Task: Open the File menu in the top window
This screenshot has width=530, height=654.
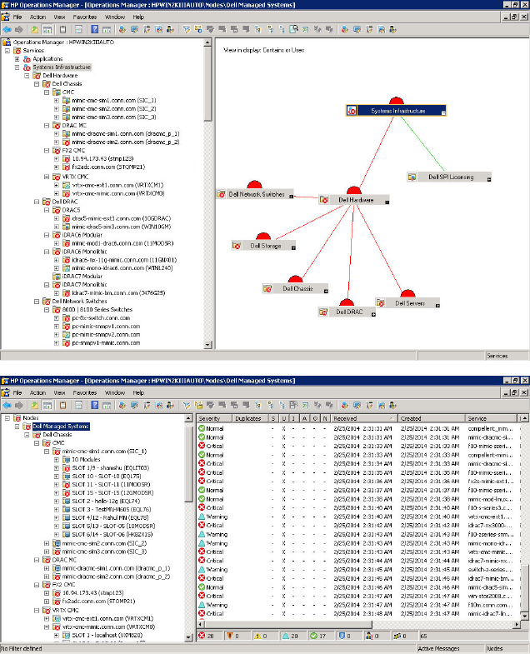Action: click(17, 17)
